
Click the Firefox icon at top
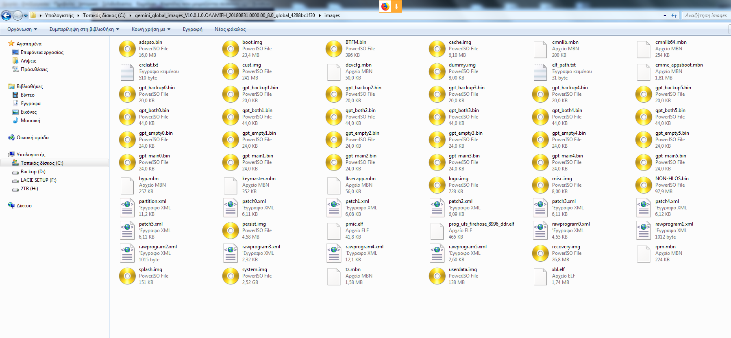click(x=385, y=6)
